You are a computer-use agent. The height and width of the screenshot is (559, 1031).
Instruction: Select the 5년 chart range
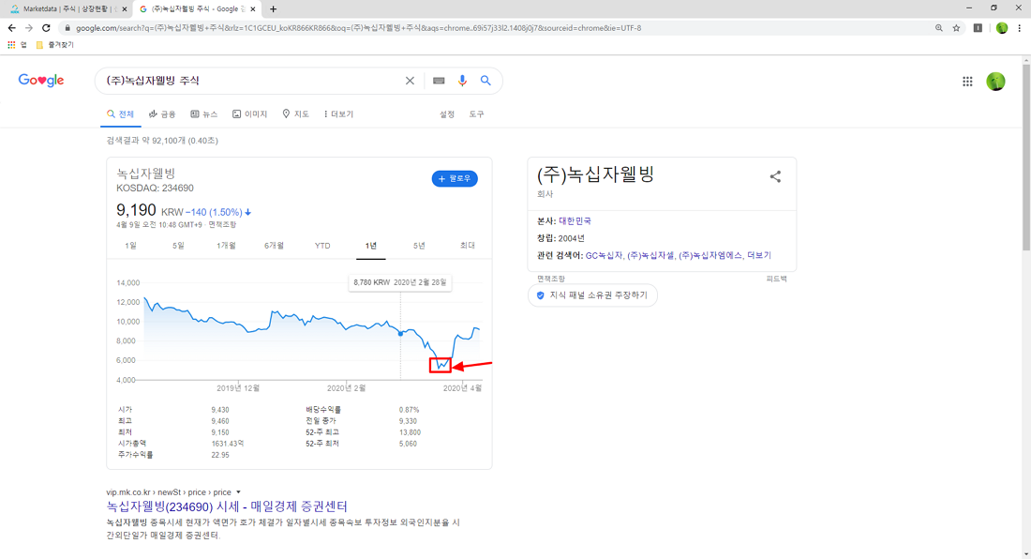tap(419, 246)
